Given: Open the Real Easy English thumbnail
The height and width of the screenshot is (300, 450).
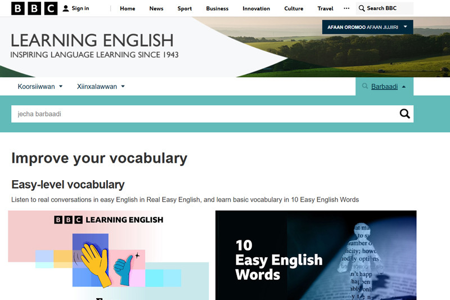Looking at the screenshot, I should click(109, 255).
